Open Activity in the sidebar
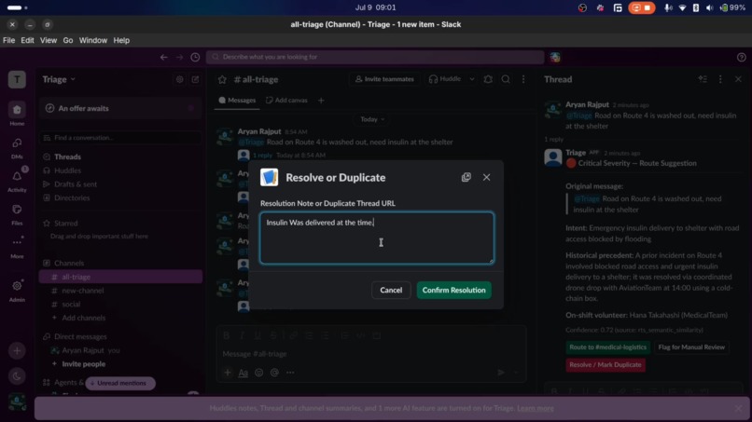Screen dimensions: 752x422 point(17,181)
